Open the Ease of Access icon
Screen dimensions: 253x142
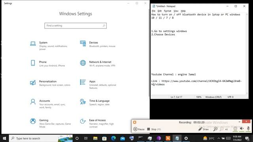(83, 121)
